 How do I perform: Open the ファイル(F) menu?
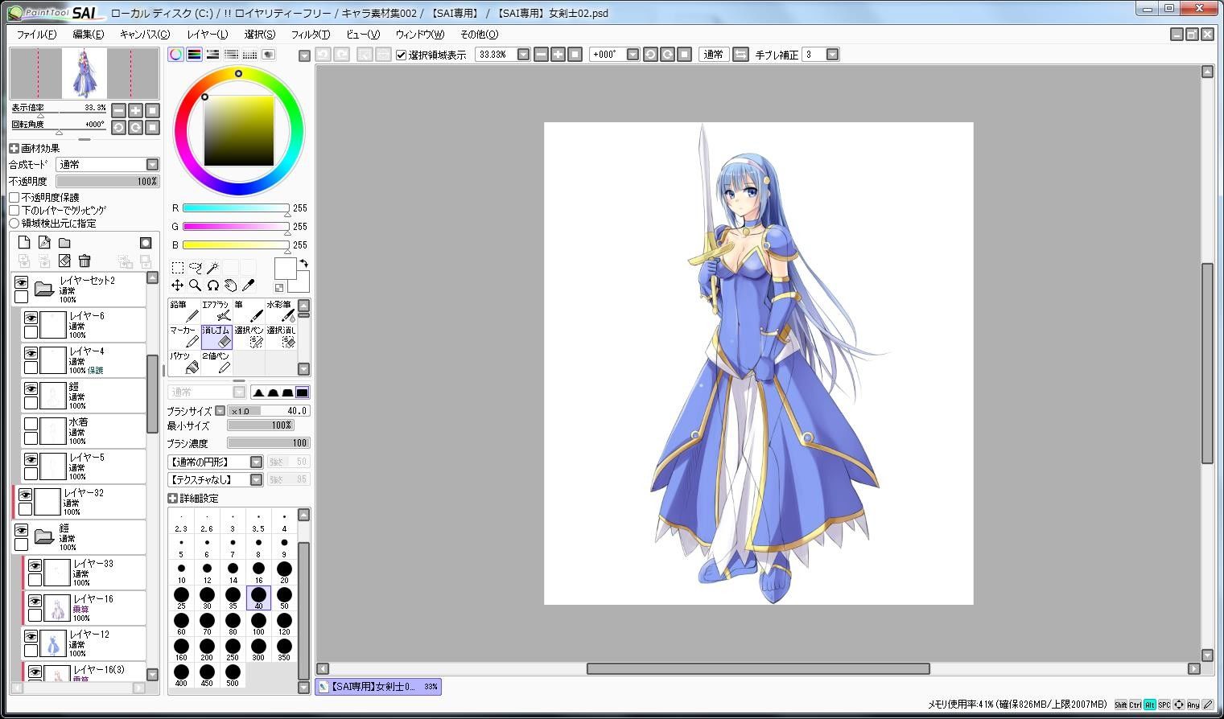(36, 35)
